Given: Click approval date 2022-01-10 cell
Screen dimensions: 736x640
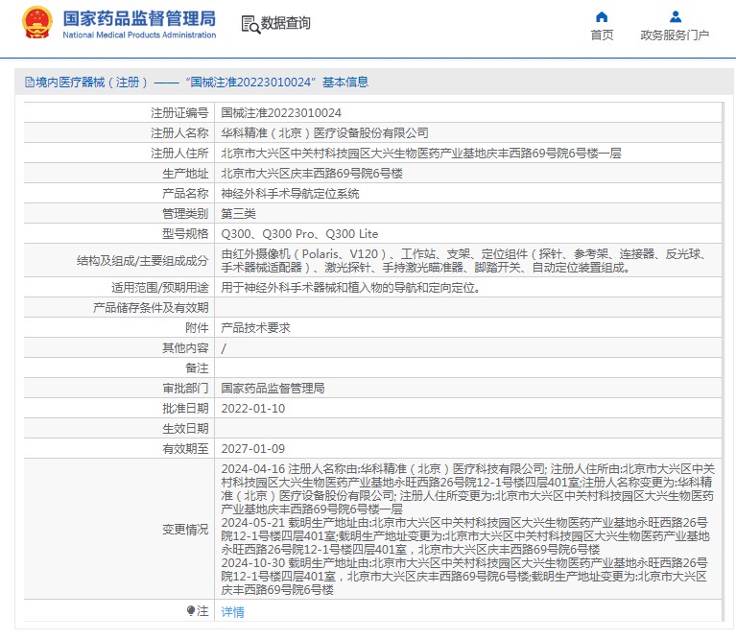Looking at the screenshot, I should [x=252, y=408].
